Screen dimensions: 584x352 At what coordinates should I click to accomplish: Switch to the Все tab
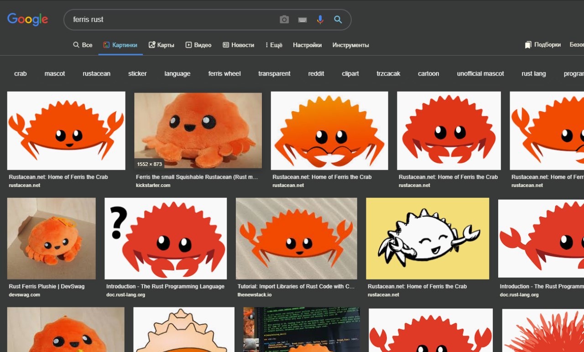coord(83,45)
